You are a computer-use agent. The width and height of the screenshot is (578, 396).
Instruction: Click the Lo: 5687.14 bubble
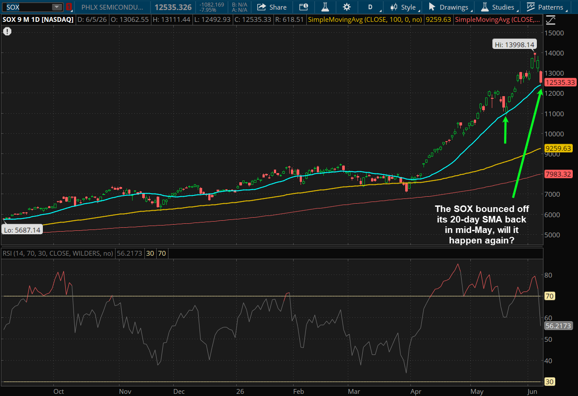coord(22,230)
